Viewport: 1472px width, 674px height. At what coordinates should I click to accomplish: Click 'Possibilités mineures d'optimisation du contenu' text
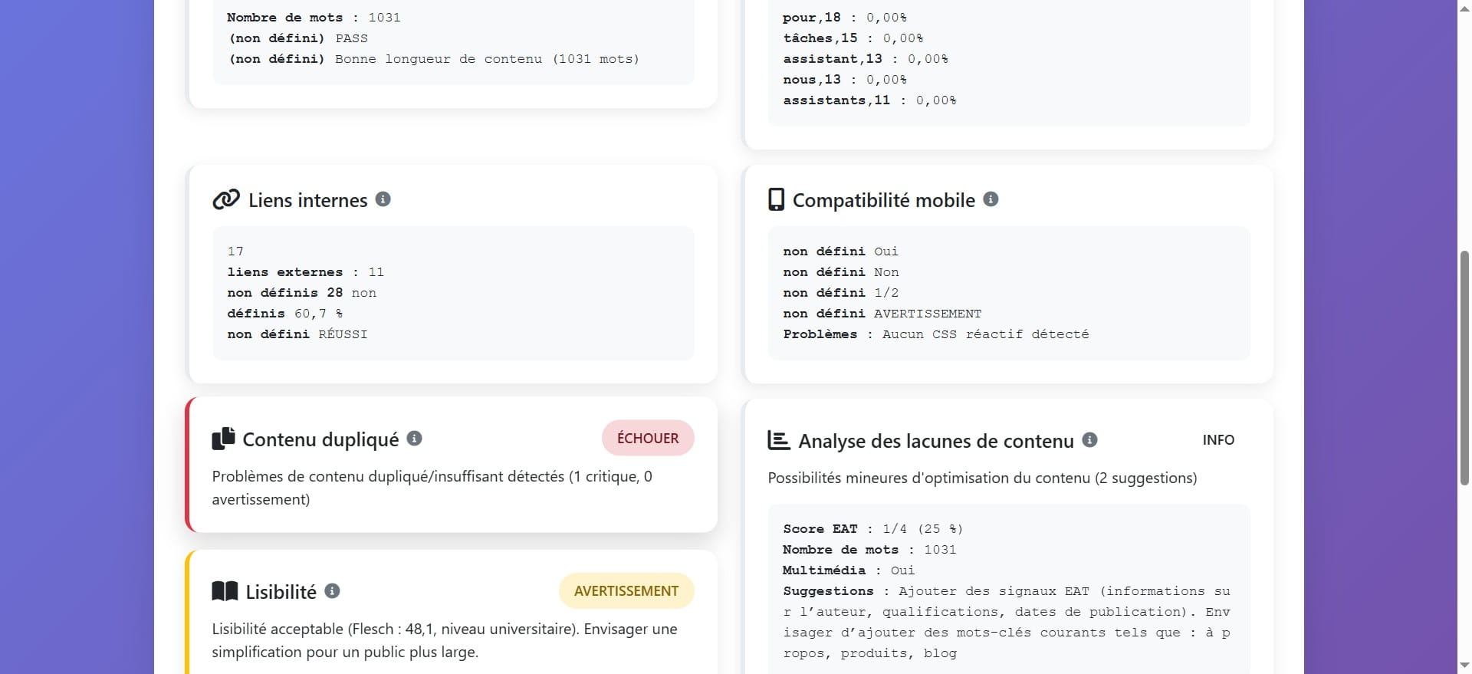982,478
